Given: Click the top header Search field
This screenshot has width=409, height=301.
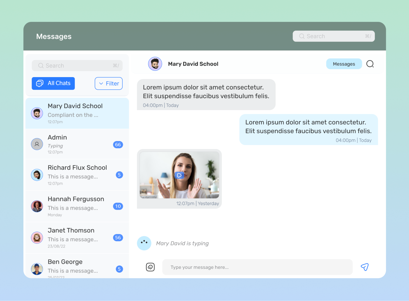Looking at the screenshot, I should click(334, 36).
